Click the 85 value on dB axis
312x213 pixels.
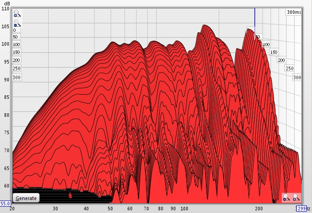(7, 97)
